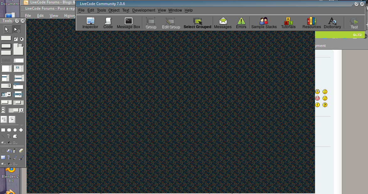This screenshot has height=194, width=368.
Task: Open paint fill color dropdown
Action: point(3,164)
